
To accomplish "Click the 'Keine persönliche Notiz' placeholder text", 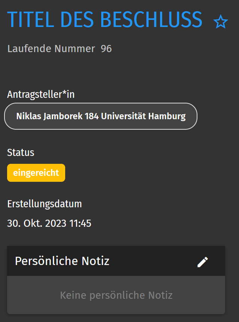I will (x=116, y=295).
